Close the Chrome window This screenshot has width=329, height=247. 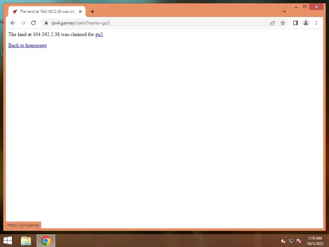(x=316, y=7)
